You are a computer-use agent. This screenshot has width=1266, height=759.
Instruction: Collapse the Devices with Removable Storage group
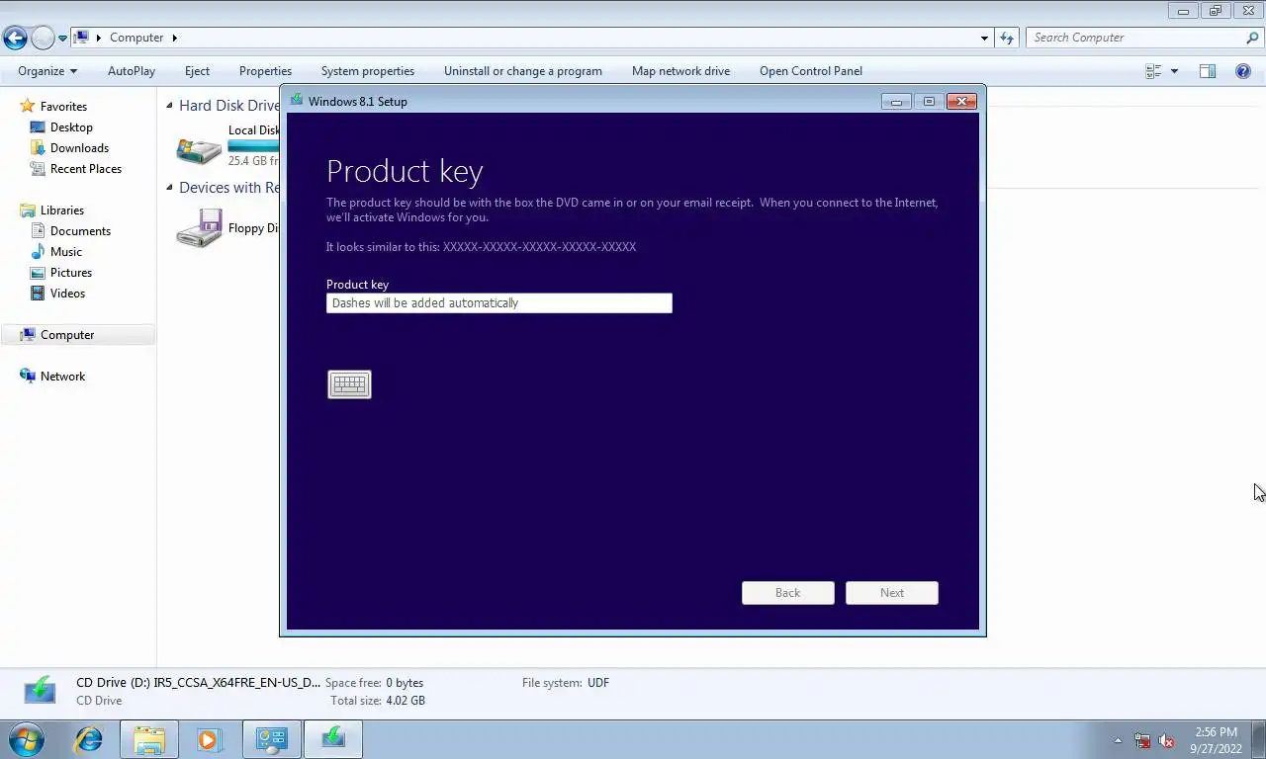point(169,187)
